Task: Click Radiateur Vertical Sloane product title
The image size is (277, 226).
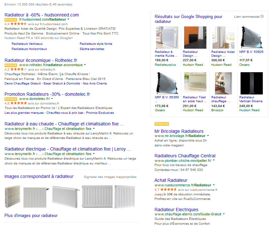Action: tap(251, 99)
